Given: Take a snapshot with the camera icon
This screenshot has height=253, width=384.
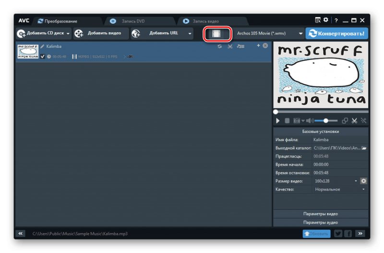Looking at the screenshot, I should coord(297,121).
